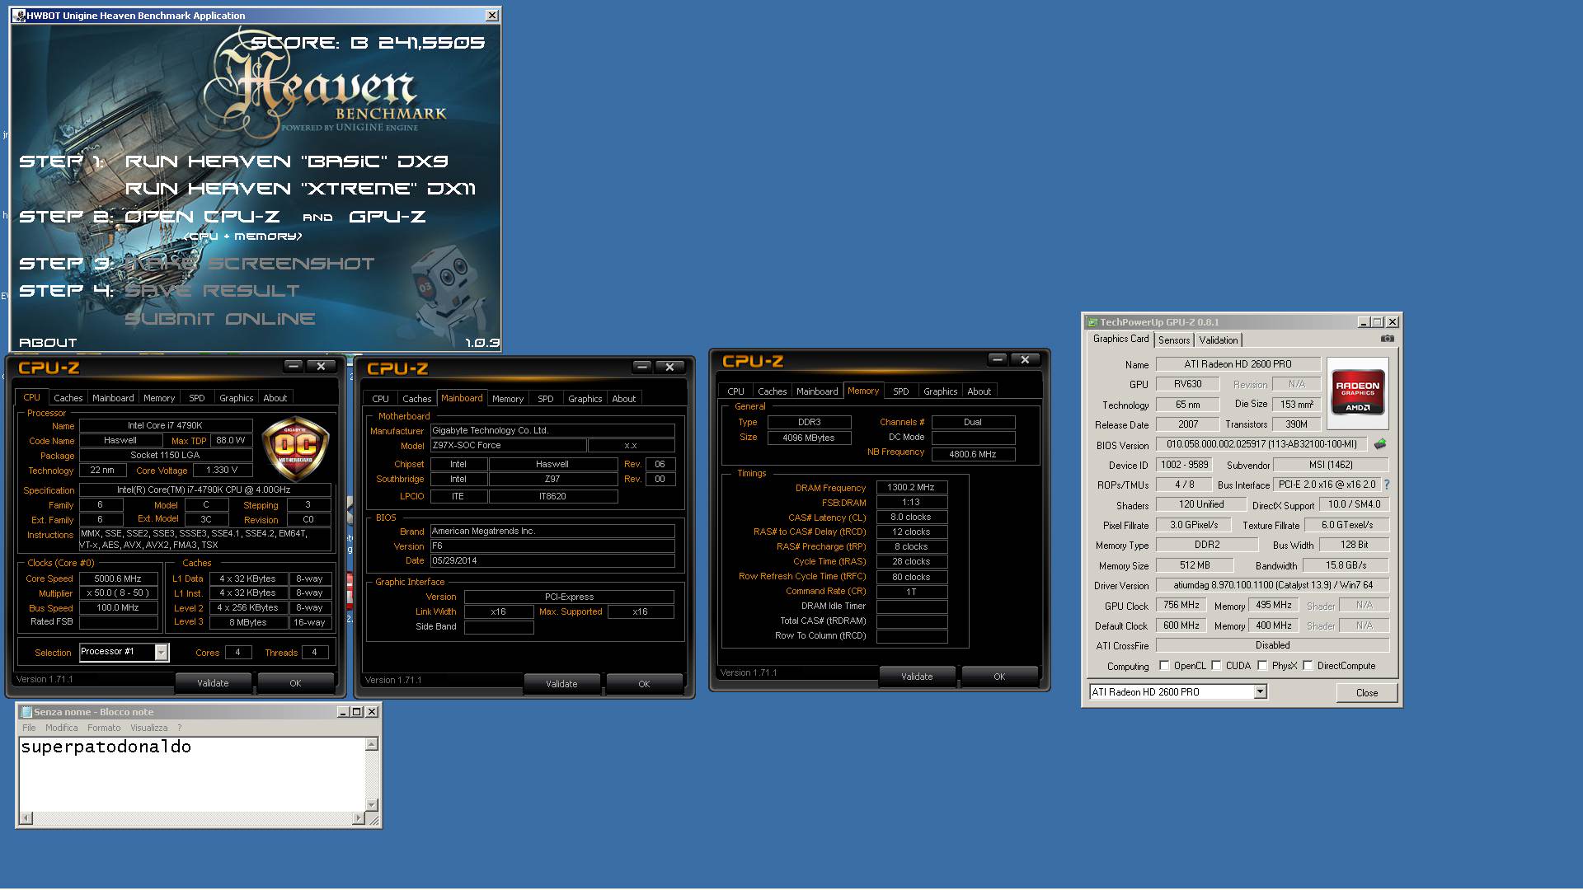
Task: Open the ATI Radeon HD 2600 PRO dropdown
Action: (1260, 692)
